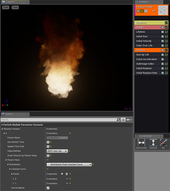This screenshot has width=170, height=191.
Task: Click the fit All curves icon
Action: 163,143
